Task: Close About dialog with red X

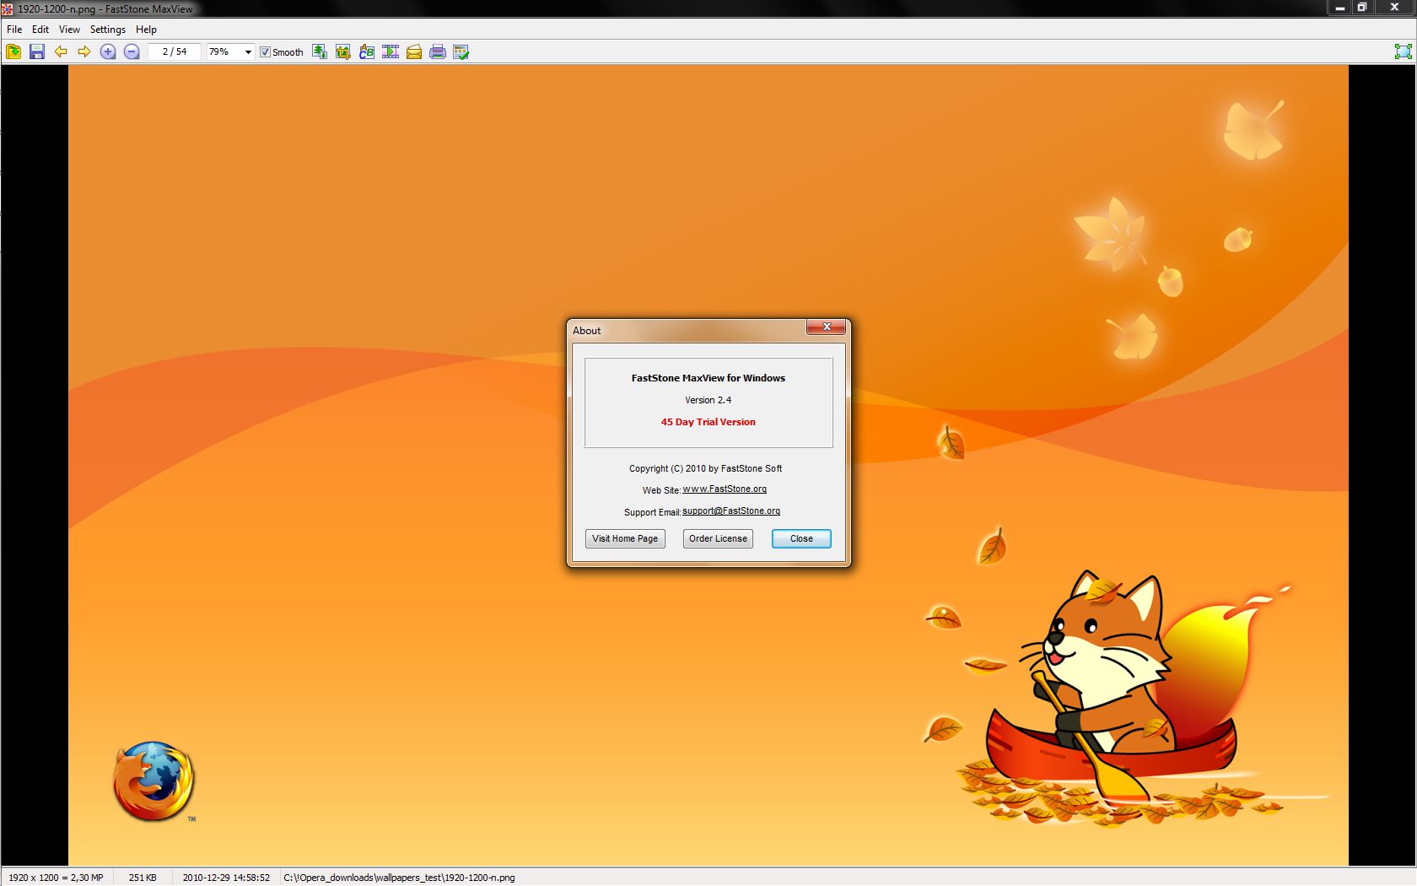Action: pos(826,327)
